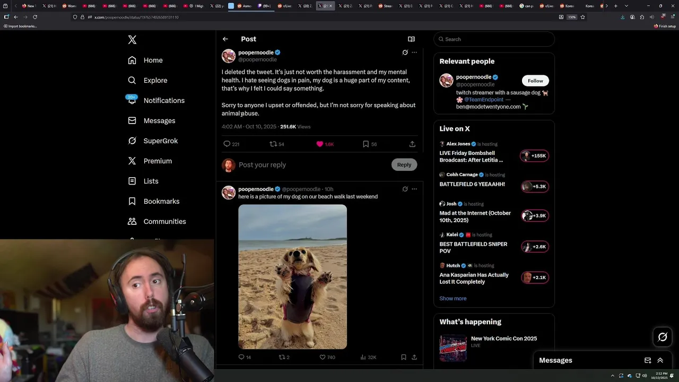Click Import bookmarks in bookmarks bar
The image size is (679, 382).
(x=20, y=26)
